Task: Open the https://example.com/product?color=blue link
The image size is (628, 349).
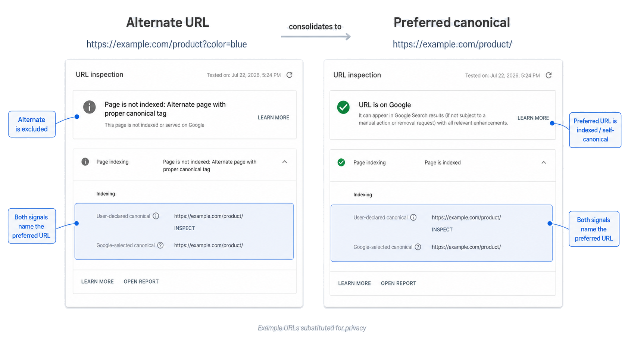Action: pyautogui.click(x=166, y=44)
